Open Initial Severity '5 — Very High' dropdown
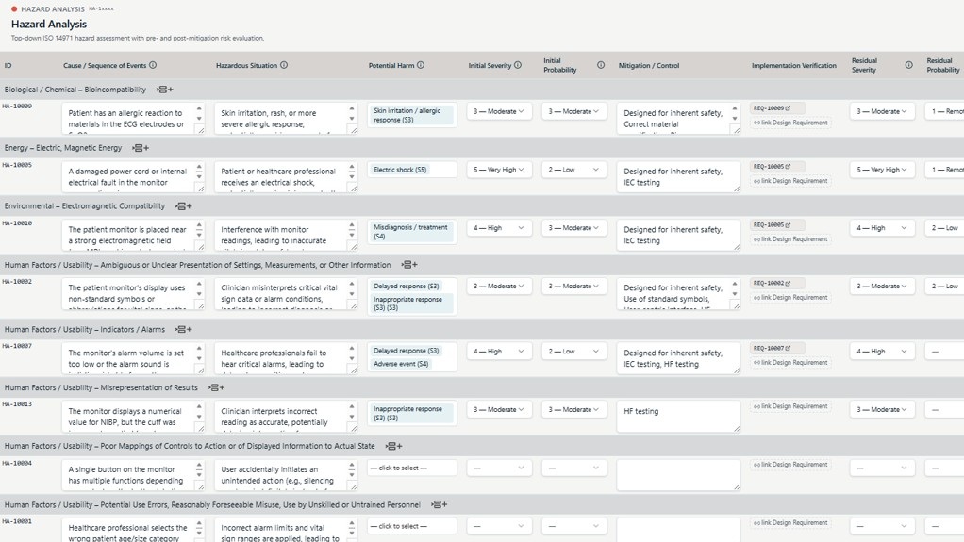This screenshot has width=964, height=542. 499,170
